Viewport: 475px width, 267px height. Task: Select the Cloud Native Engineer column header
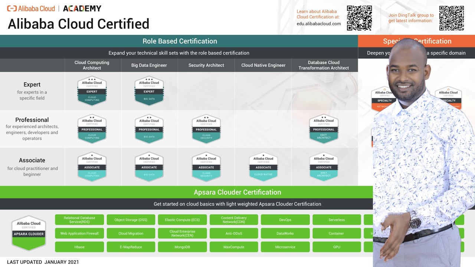click(263, 65)
